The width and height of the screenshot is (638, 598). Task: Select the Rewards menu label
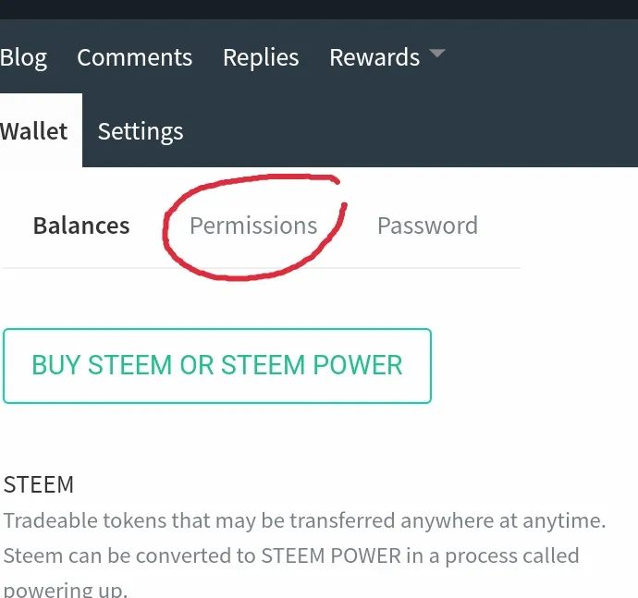[374, 57]
